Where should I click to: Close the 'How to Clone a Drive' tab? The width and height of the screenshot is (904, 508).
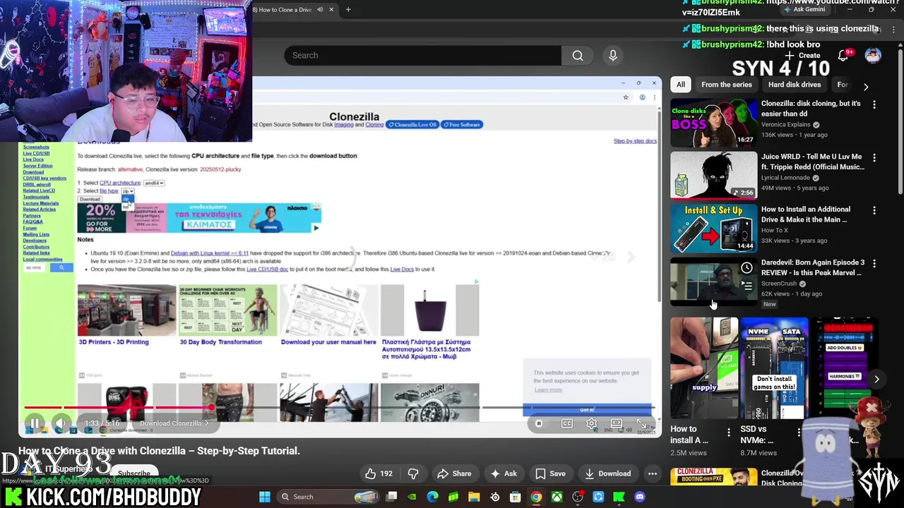tap(331, 10)
